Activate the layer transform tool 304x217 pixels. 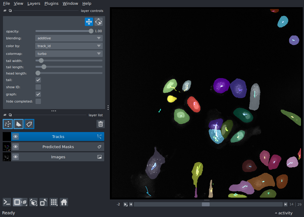(98, 22)
